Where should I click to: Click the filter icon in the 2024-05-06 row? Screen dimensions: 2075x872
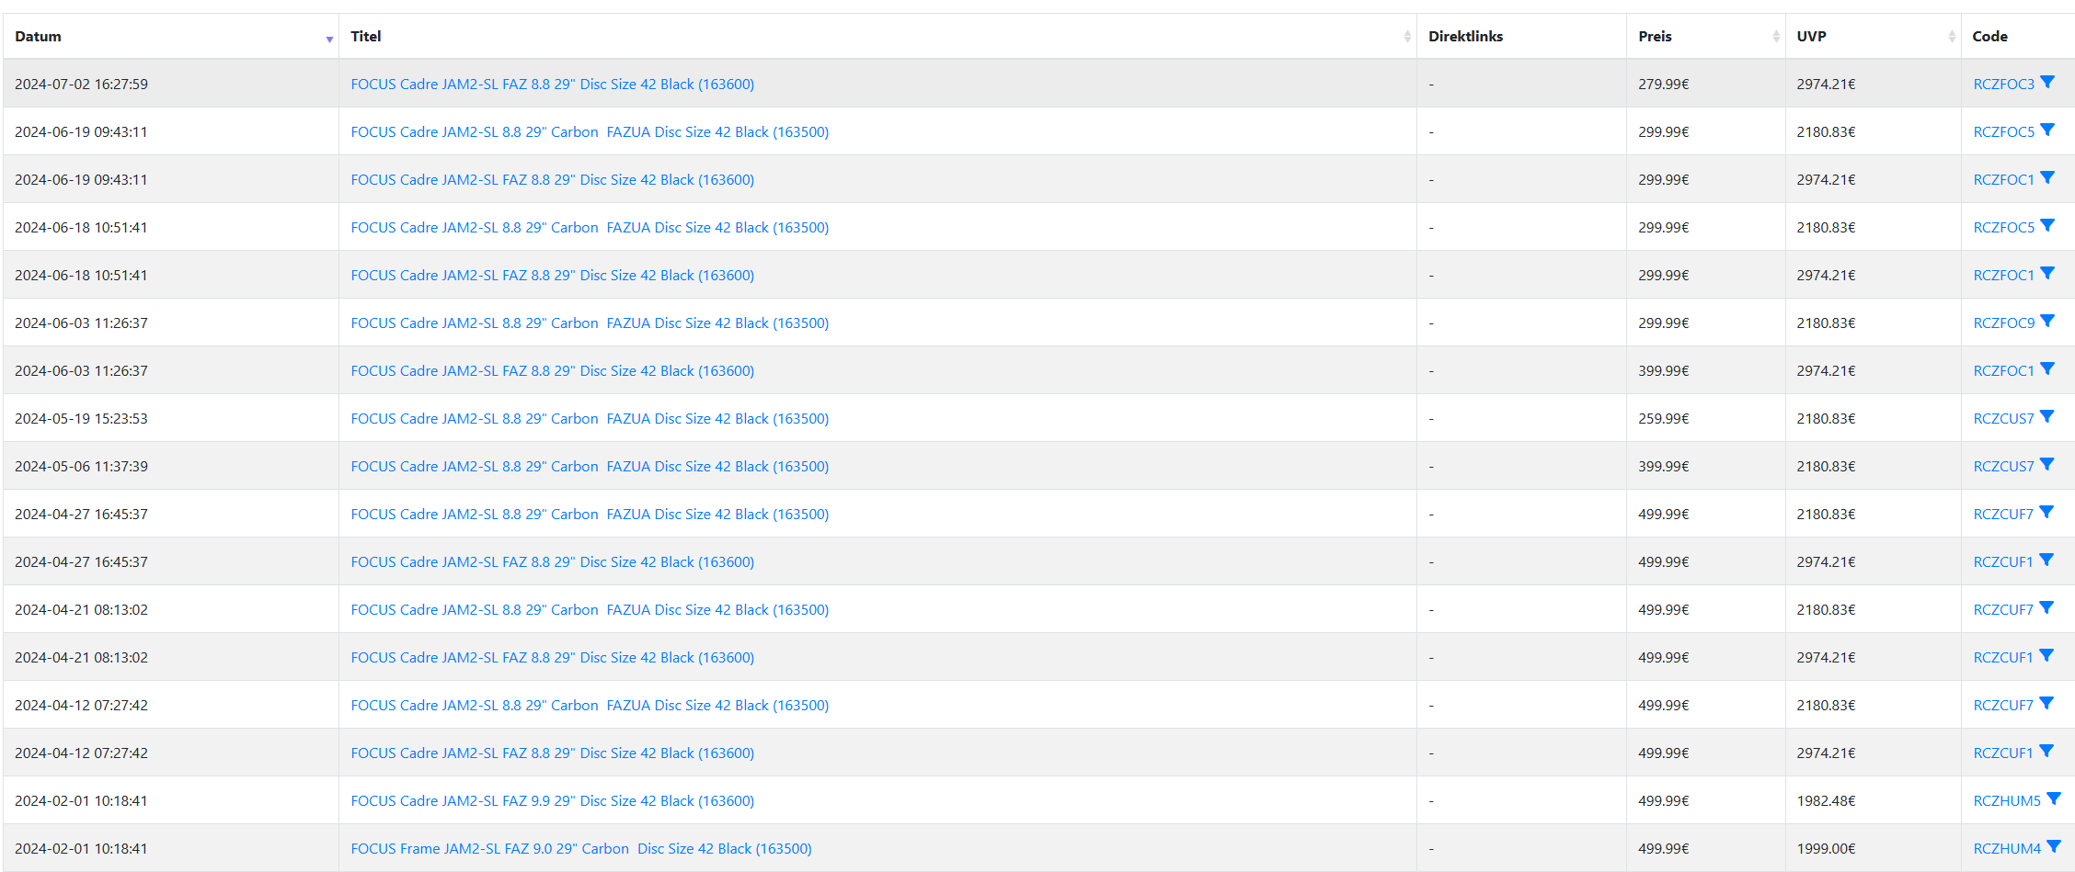coord(2046,464)
